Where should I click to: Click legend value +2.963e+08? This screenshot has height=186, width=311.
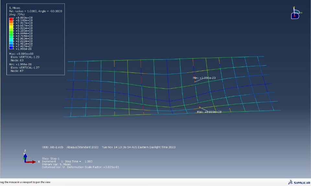[24, 38]
